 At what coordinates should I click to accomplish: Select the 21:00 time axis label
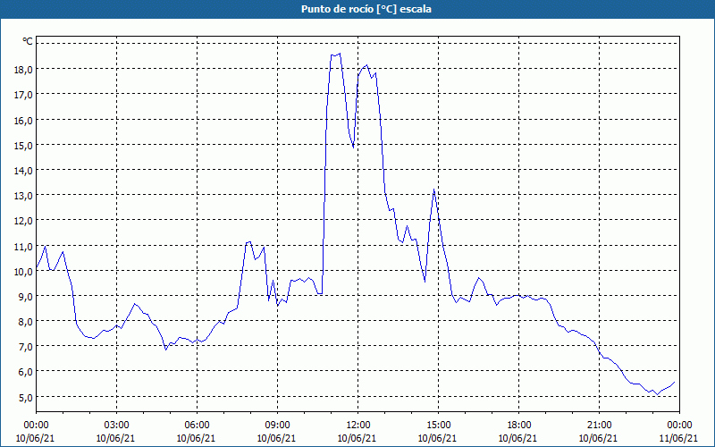(599, 426)
